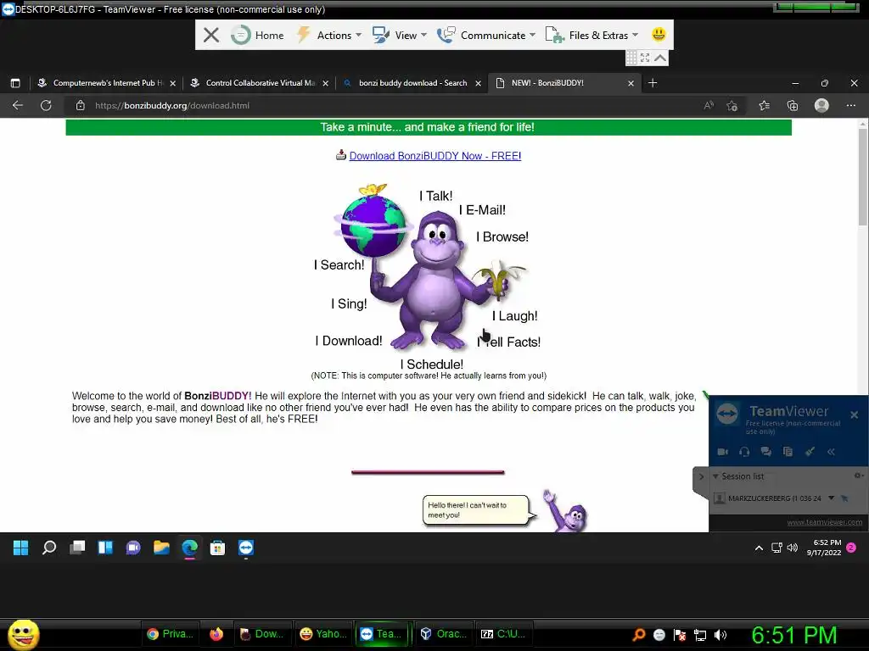This screenshot has height=651, width=869.
Task: Open Widgets on the remote taskbar
Action: pos(105,548)
